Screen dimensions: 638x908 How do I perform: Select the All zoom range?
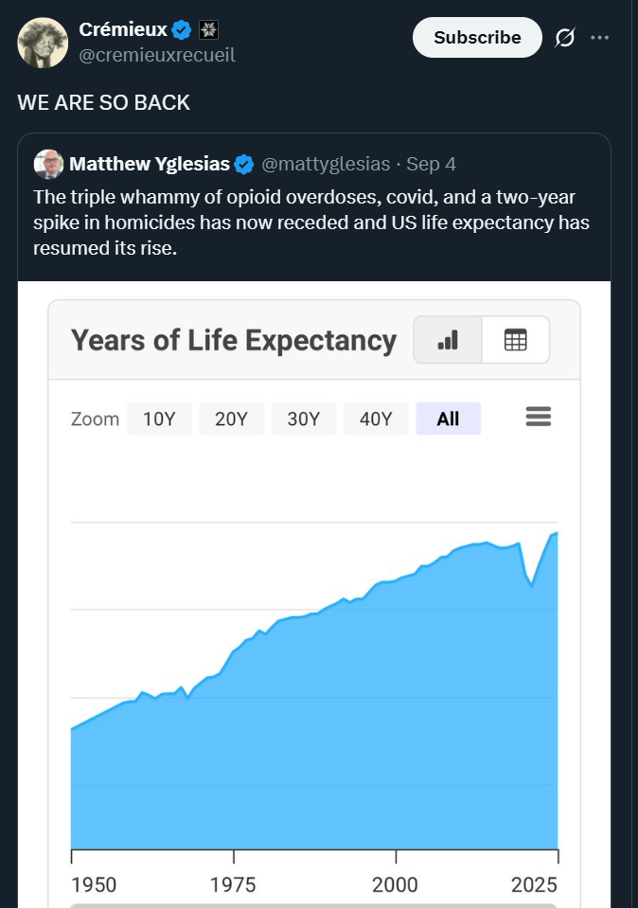click(448, 418)
